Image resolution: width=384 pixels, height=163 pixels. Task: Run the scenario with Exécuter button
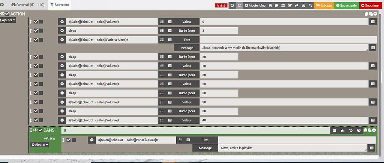pyautogui.click(x=324, y=6)
